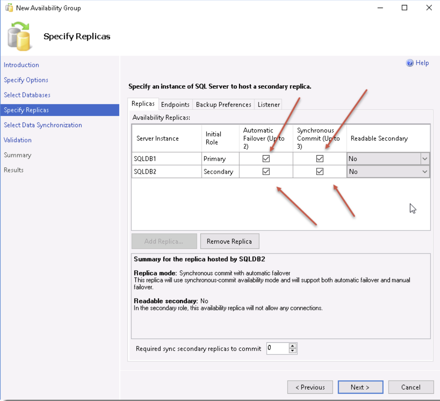Click the Help question mark icon
The image size is (440, 401).
(410, 63)
